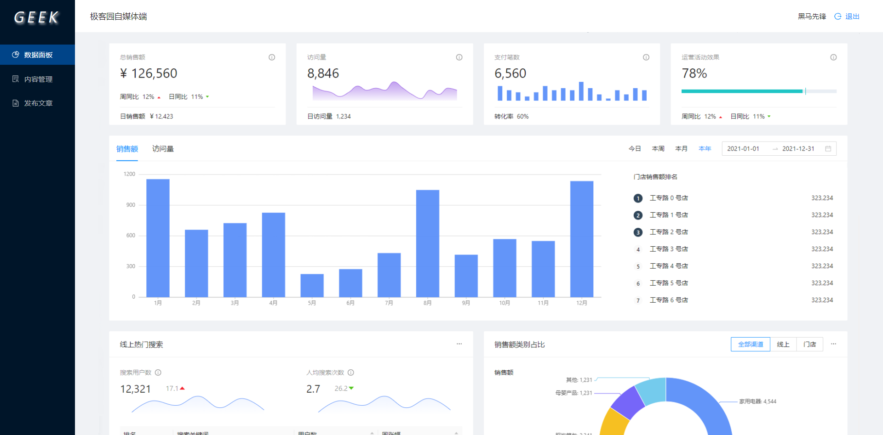Click the end date field 2021-12-31
Viewport: 883px width, 435px height.
(x=798, y=149)
